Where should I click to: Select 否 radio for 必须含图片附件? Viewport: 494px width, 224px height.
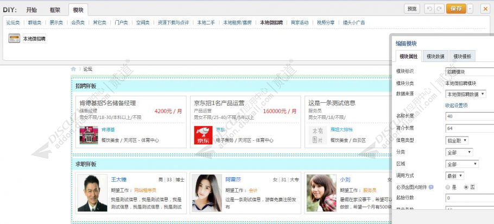pyautogui.click(x=465, y=188)
